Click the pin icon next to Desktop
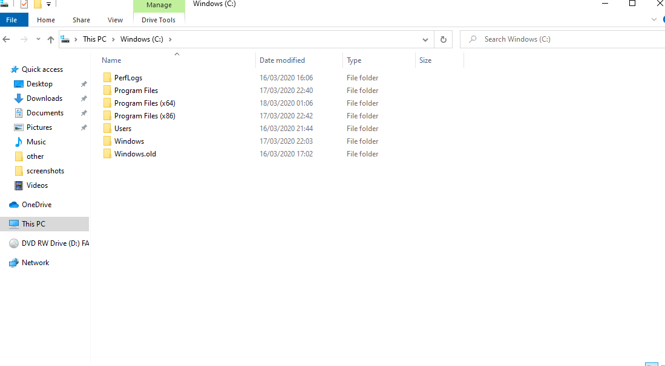 click(x=84, y=84)
